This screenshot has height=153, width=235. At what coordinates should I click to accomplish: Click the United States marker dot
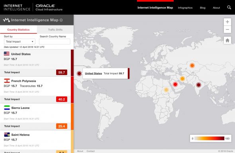(x=79, y=74)
